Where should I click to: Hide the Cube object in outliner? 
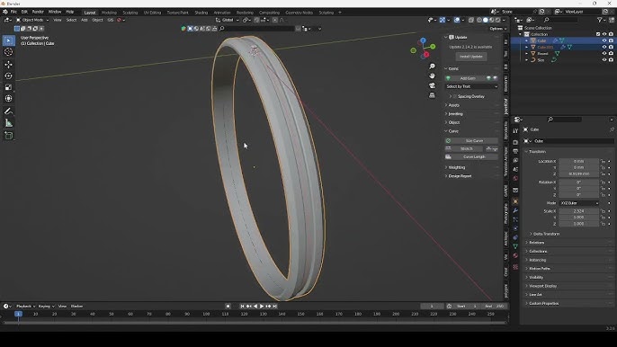click(604, 40)
